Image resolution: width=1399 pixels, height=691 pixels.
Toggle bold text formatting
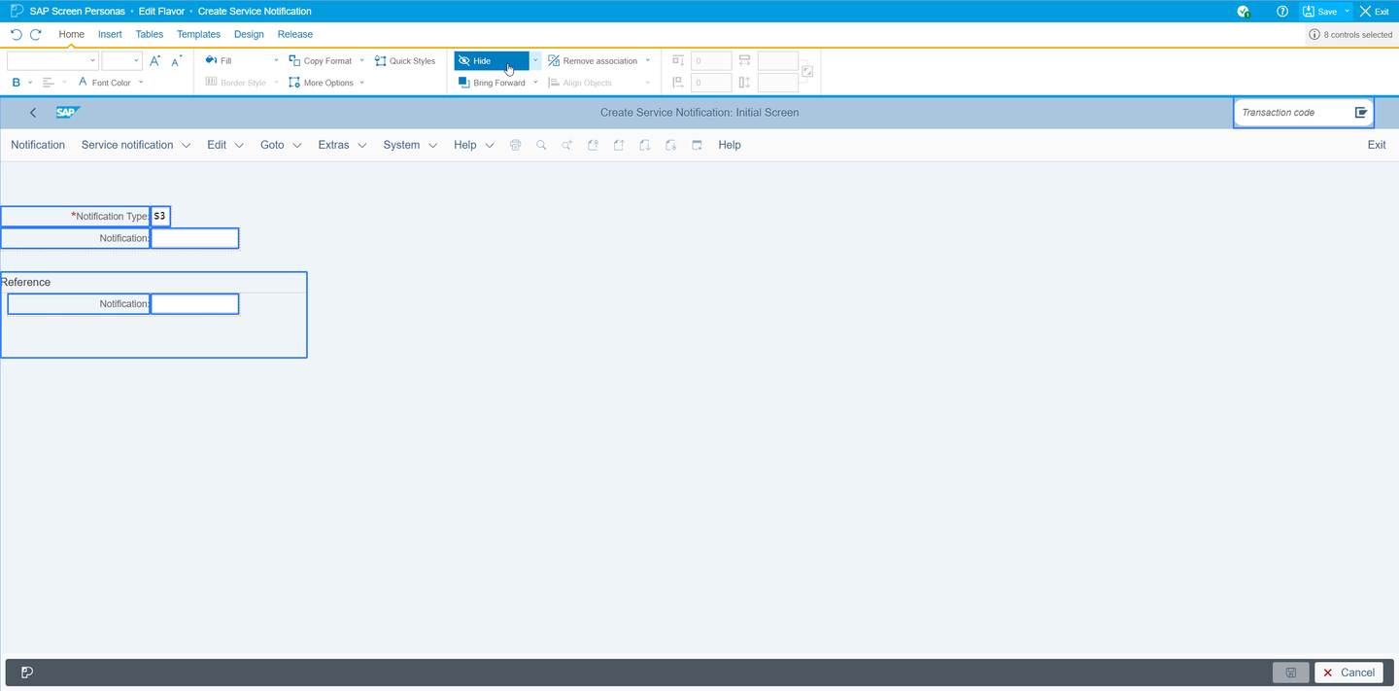click(x=17, y=83)
